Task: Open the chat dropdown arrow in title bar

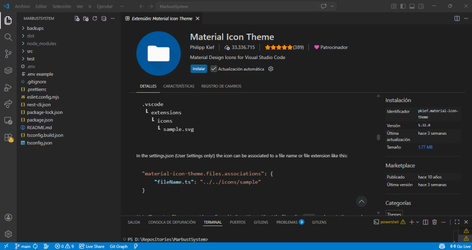Action: coord(332,6)
